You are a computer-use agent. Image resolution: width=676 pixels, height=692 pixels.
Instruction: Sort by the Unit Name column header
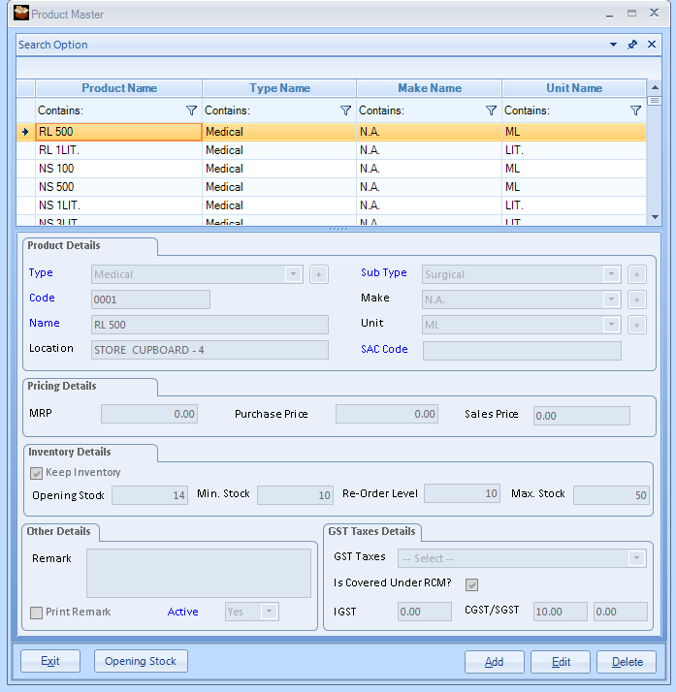573,88
